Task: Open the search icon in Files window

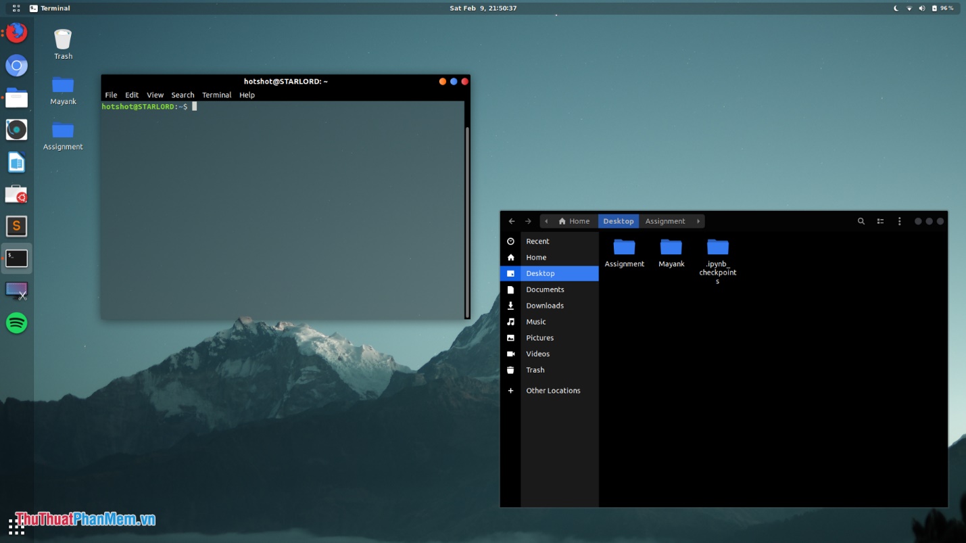Action: (x=861, y=221)
